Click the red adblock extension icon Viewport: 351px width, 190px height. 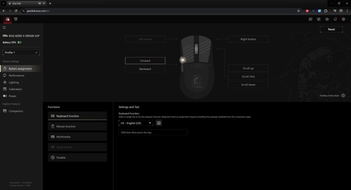pyautogui.click(x=307, y=11)
